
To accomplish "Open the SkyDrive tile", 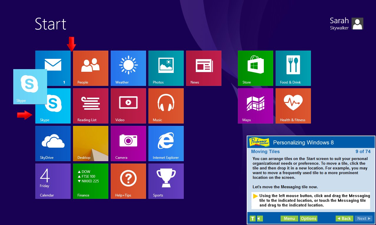I will (53, 143).
